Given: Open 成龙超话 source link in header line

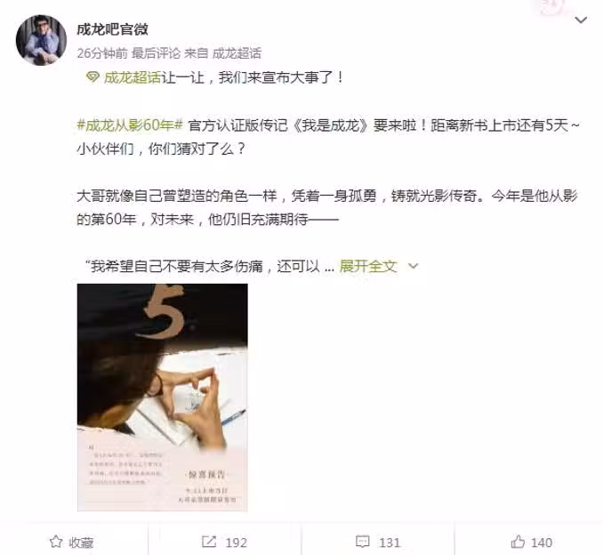Looking at the screenshot, I should click(x=237, y=53).
